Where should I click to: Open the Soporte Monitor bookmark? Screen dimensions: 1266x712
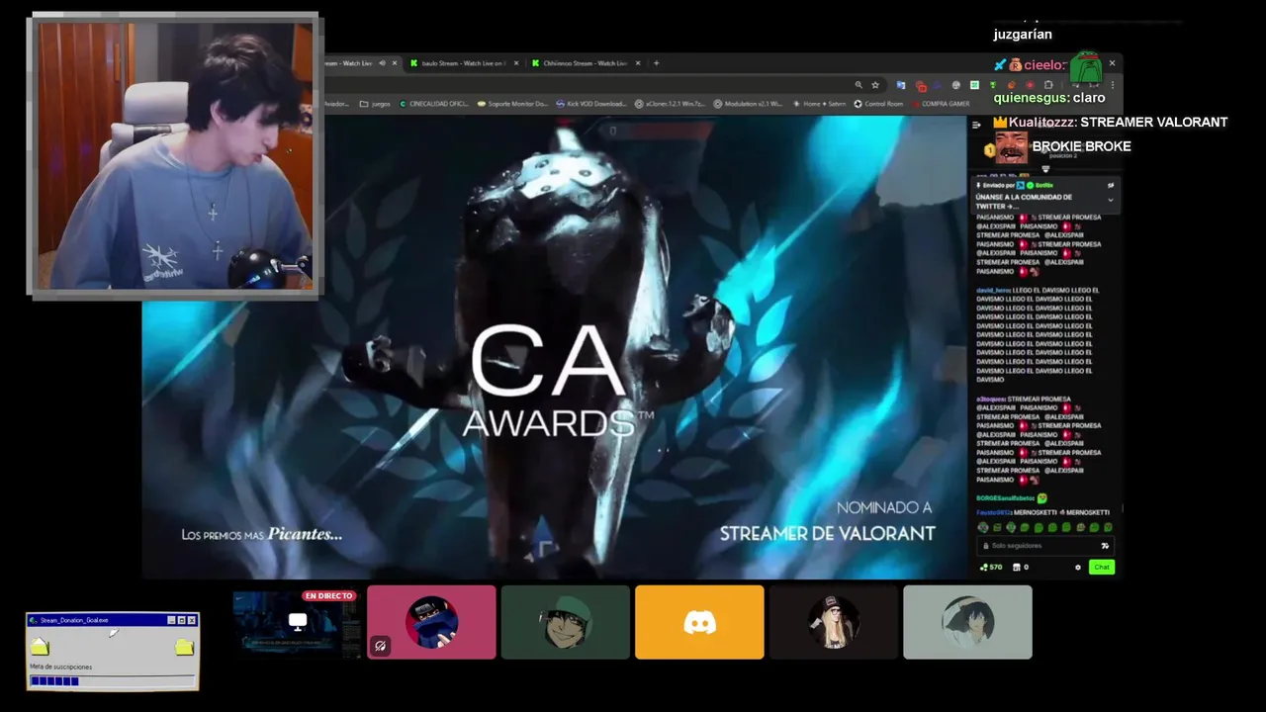[511, 103]
